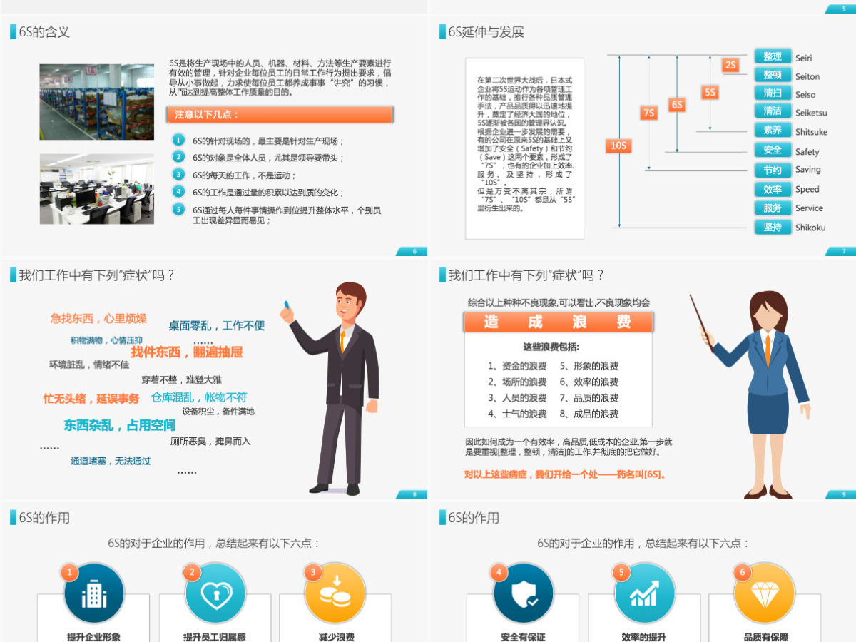This screenshot has height=642, width=856.
Task: Click the 安全有保证 caption
Action: (523, 637)
